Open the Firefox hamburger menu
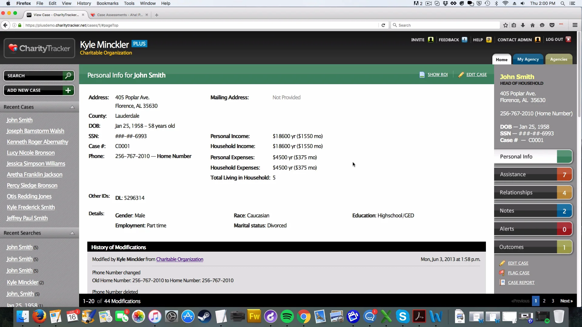The image size is (582, 327). point(575,25)
